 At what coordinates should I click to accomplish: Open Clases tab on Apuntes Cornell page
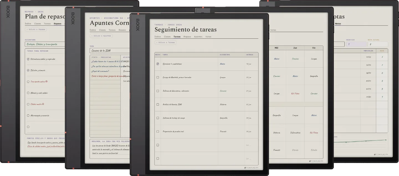click(x=102, y=30)
